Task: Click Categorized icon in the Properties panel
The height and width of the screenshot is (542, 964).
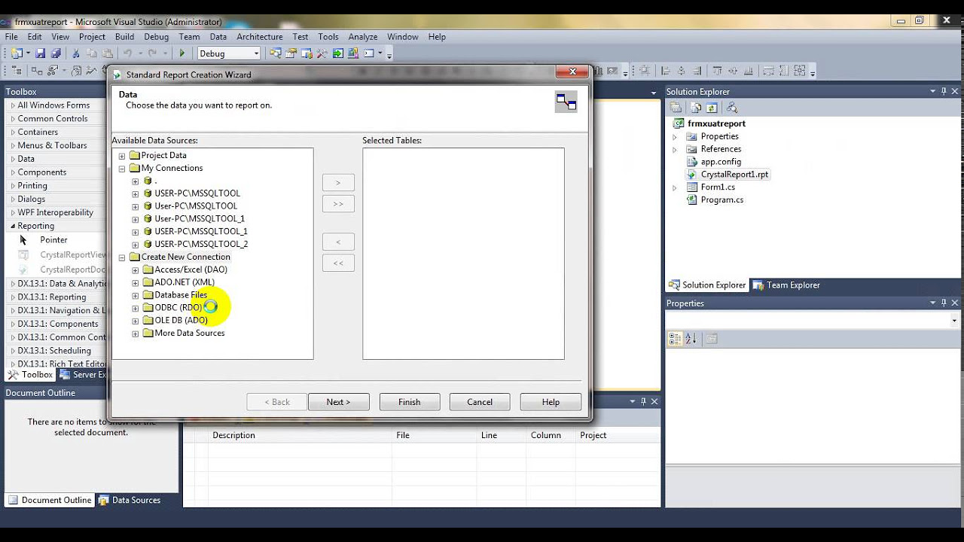Action: [x=676, y=339]
